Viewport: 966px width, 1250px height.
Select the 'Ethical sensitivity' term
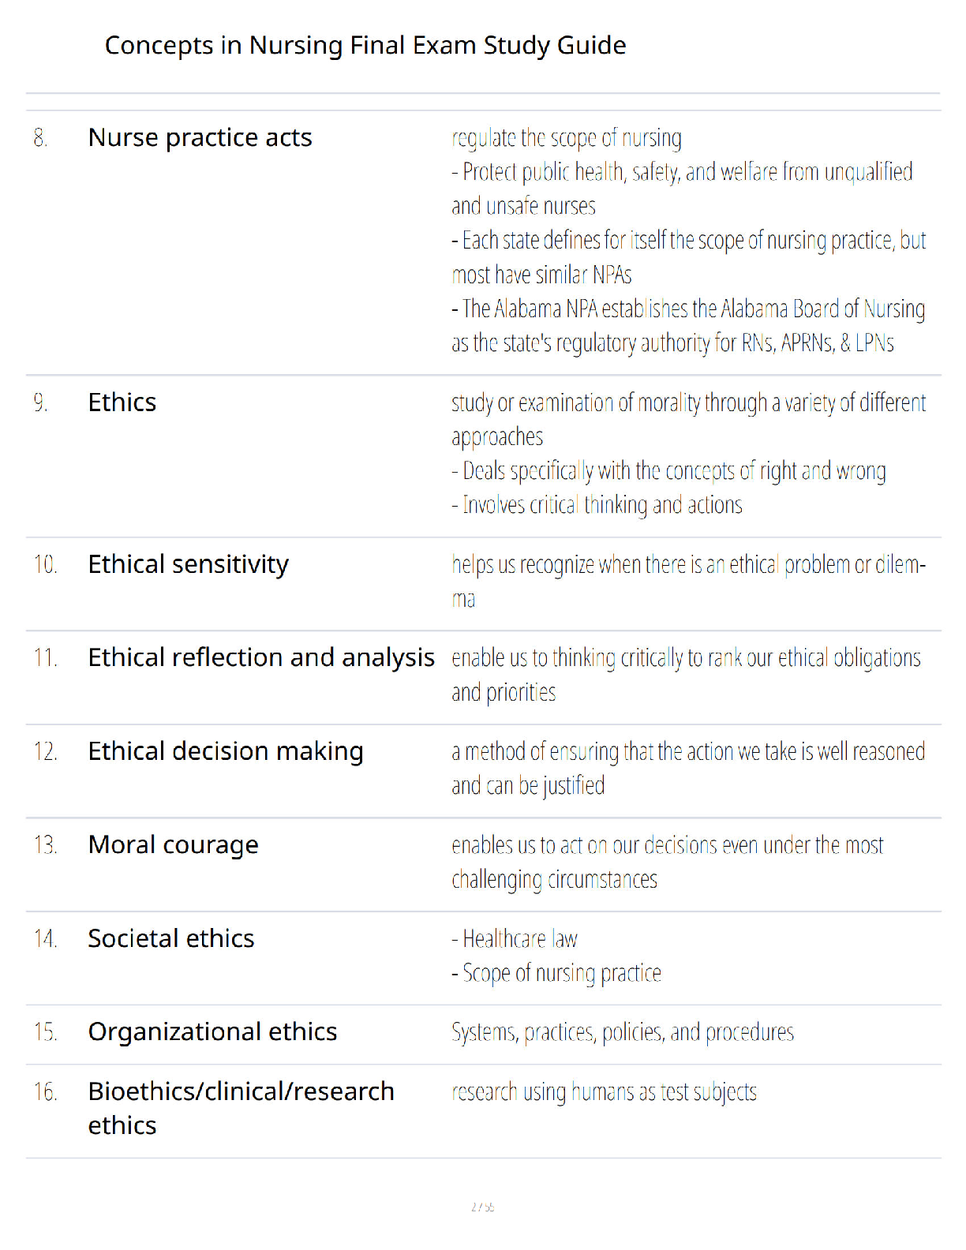[189, 565]
